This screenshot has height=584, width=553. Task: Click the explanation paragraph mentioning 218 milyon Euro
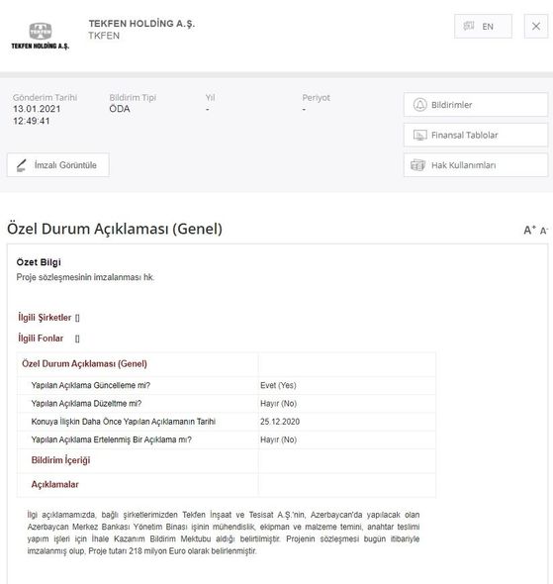click(x=224, y=533)
